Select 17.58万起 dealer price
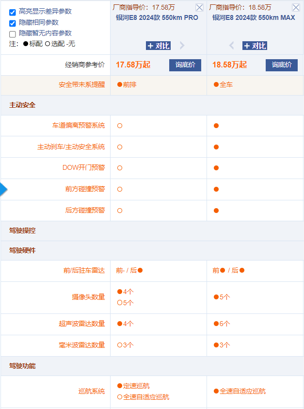The height and width of the screenshot is (409, 304). [133, 65]
